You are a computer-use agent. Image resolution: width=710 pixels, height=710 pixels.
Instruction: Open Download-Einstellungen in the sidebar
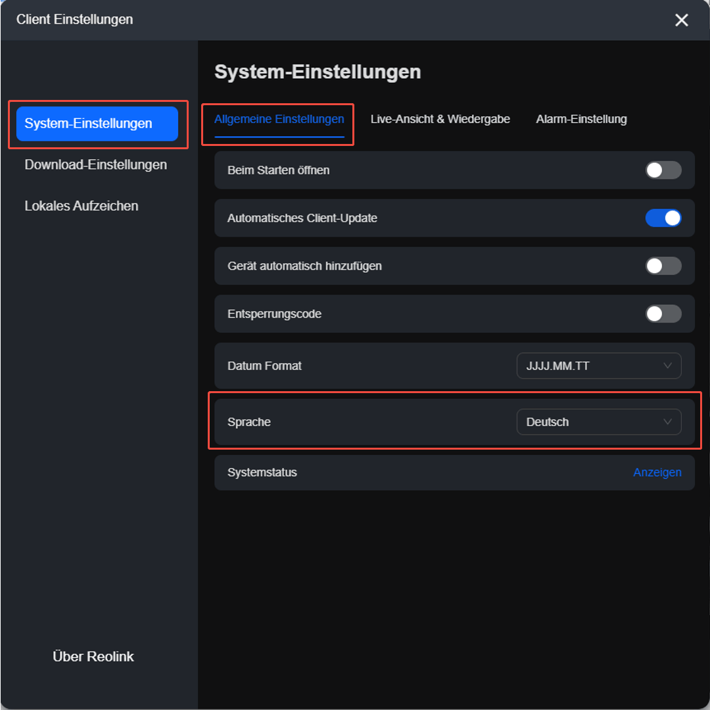tap(95, 165)
